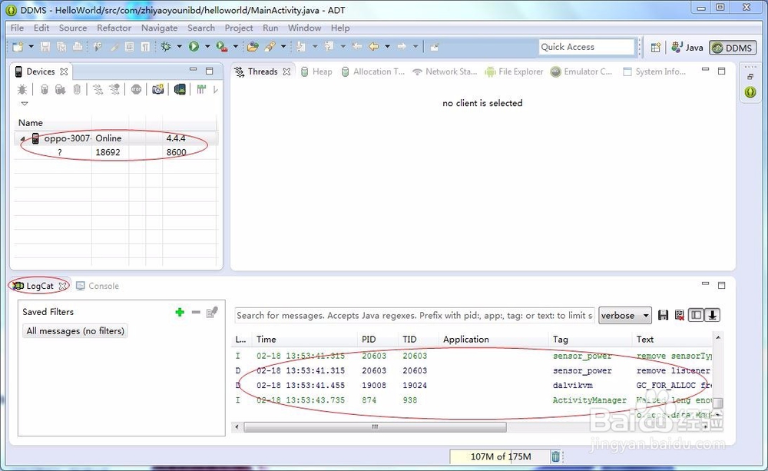
Task: Switch to the DDMS perspective
Action: pyautogui.click(x=733, y=48)
